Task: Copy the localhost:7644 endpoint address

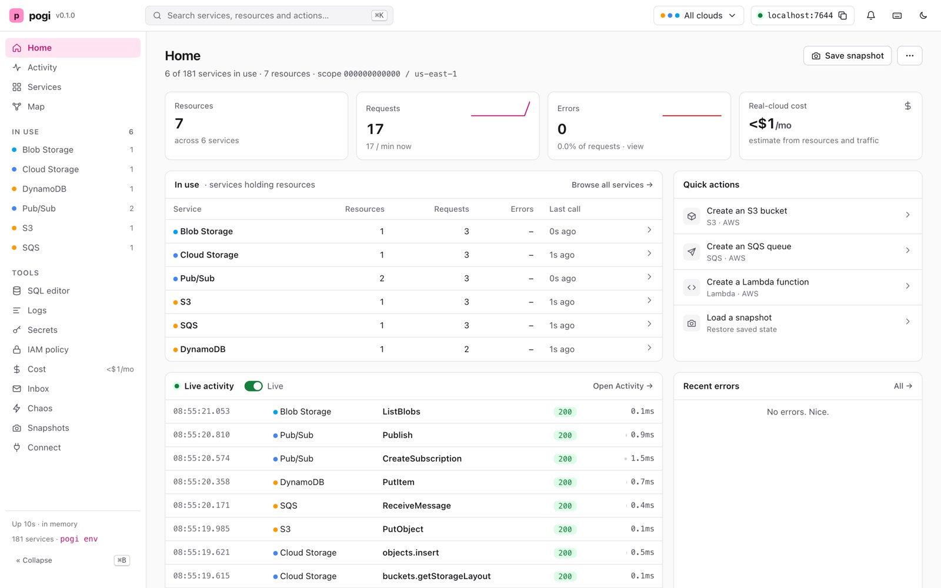Action: (x=842, y=15)
